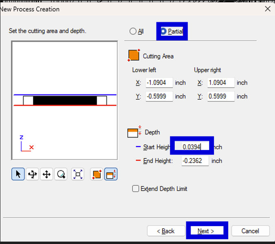The image size is (275, 244).
Task: Close the New Process Creation window
Action: click(x=268, y=9)
